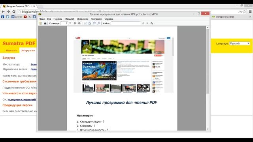Open Chrome hamburger menu

(x=250, y=11)
